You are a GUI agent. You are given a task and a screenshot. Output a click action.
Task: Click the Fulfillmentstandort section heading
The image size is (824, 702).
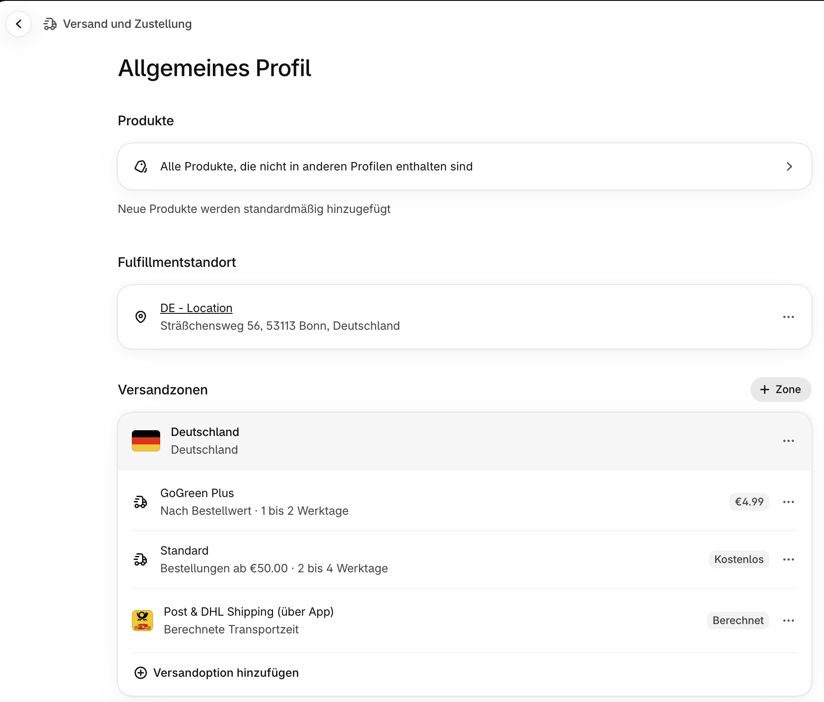[177, 262]
